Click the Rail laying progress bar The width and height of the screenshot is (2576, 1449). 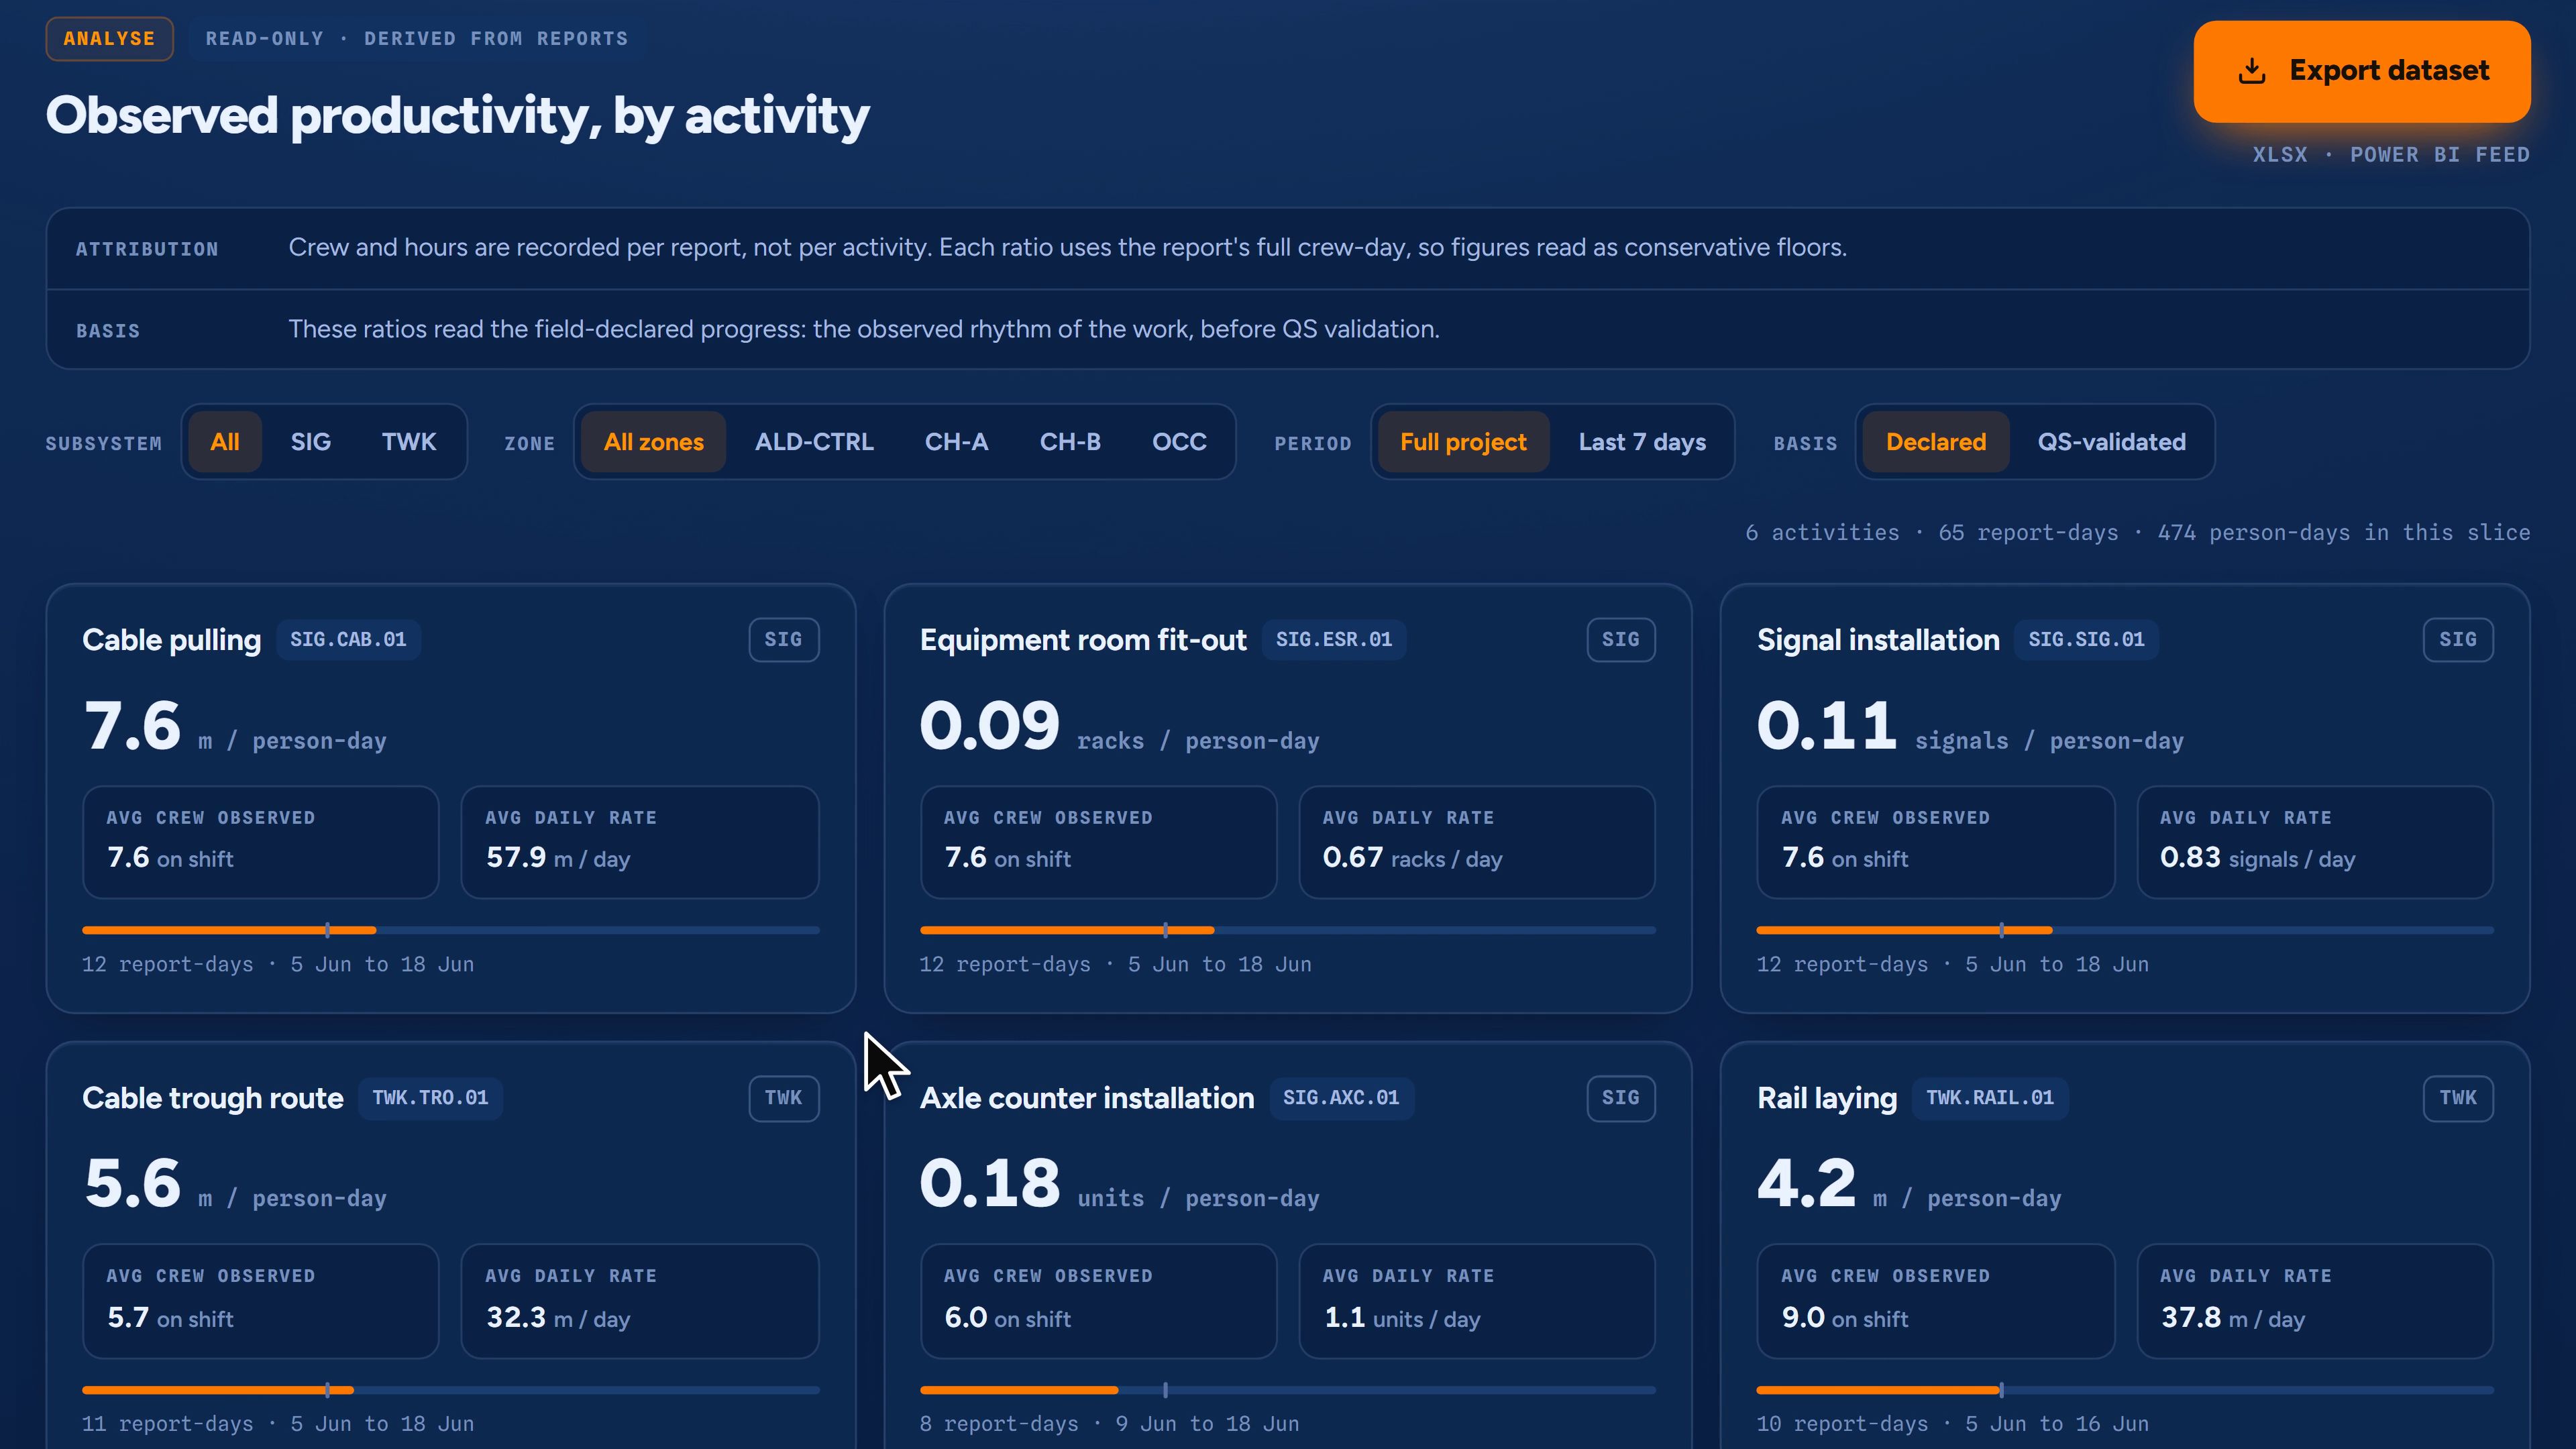pos(2125,1390)
